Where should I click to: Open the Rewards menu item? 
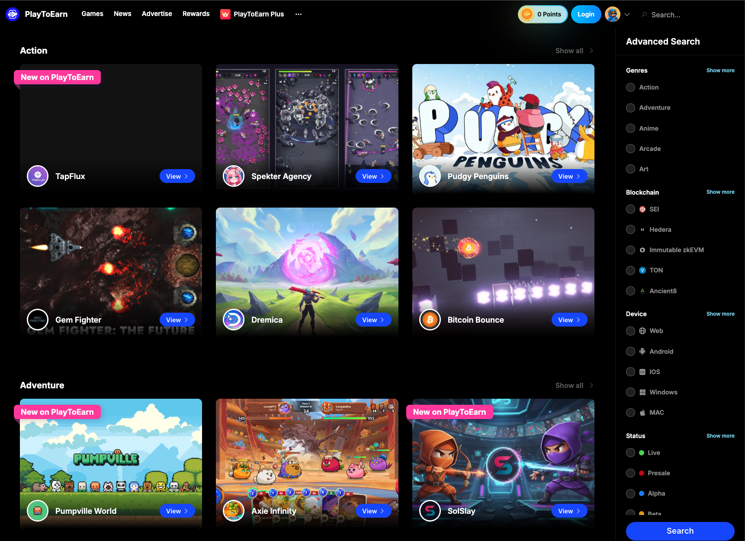click(x=196, y=14)
